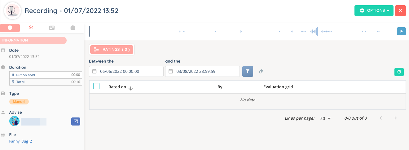409x150 pixels.
Task: Play the recording audio
Action: [401, 31]
